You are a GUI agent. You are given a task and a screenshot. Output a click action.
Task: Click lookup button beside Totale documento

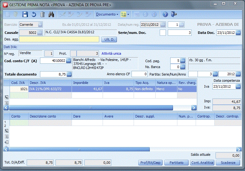[x=69, y=74]
